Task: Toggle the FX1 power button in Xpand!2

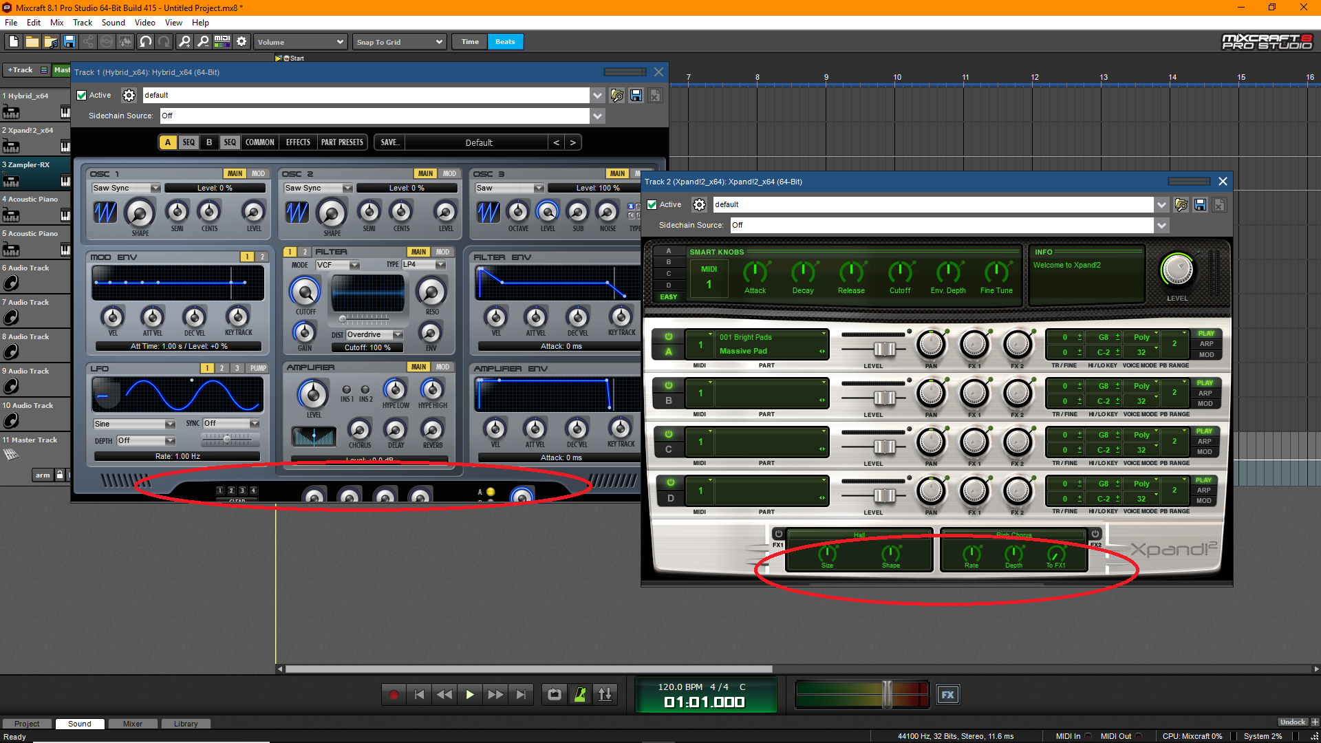Action: pos(778,534)
